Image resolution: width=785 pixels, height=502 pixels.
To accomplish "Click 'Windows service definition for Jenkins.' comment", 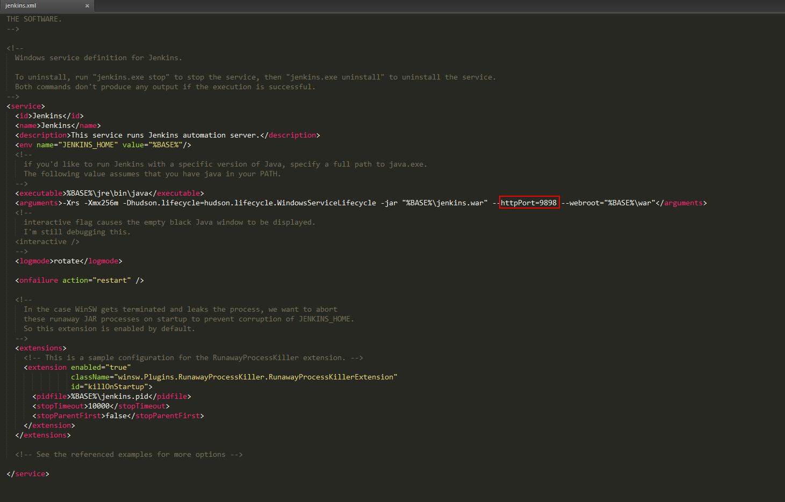I will click(x=98, y=58).
